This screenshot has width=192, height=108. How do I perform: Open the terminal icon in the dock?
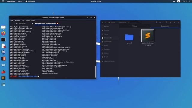(3, 39)
